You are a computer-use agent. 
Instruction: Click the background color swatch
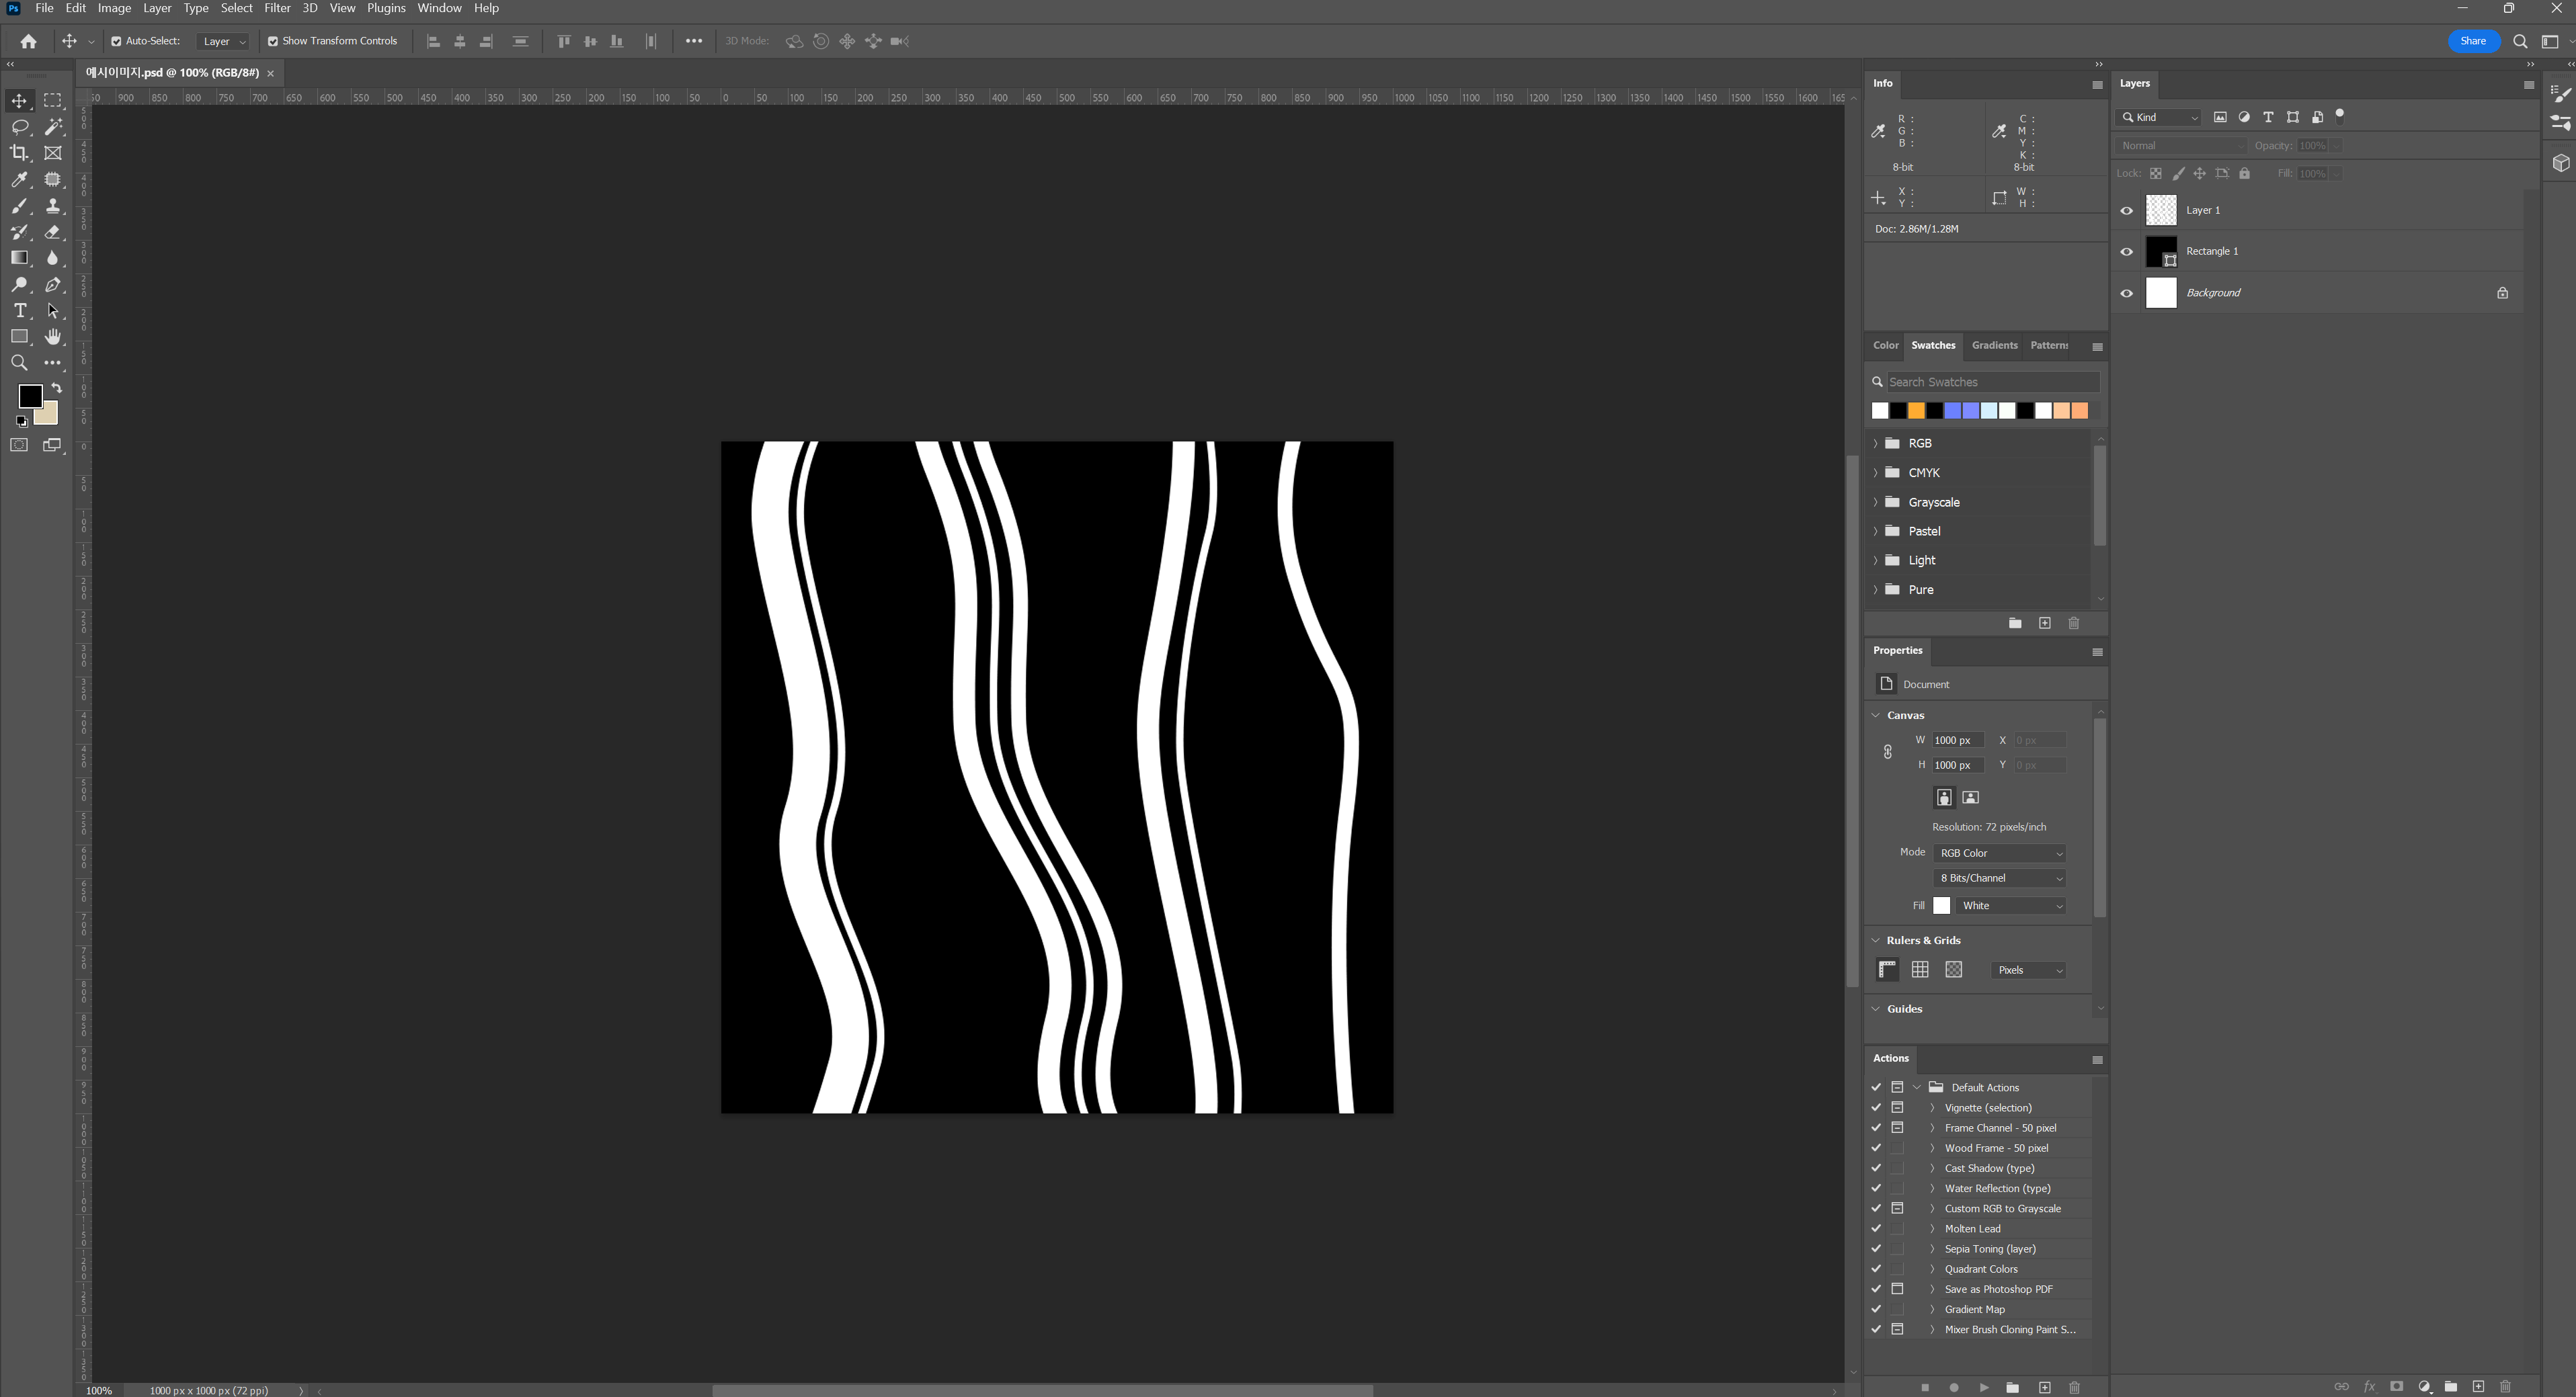(49, 415)
